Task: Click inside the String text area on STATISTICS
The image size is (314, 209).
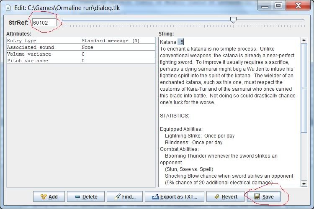Action: (x=175, y=116)
